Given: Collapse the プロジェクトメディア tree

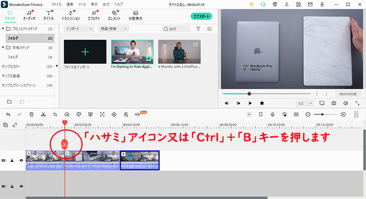Looking at the screenshot, I should [3, 28].
